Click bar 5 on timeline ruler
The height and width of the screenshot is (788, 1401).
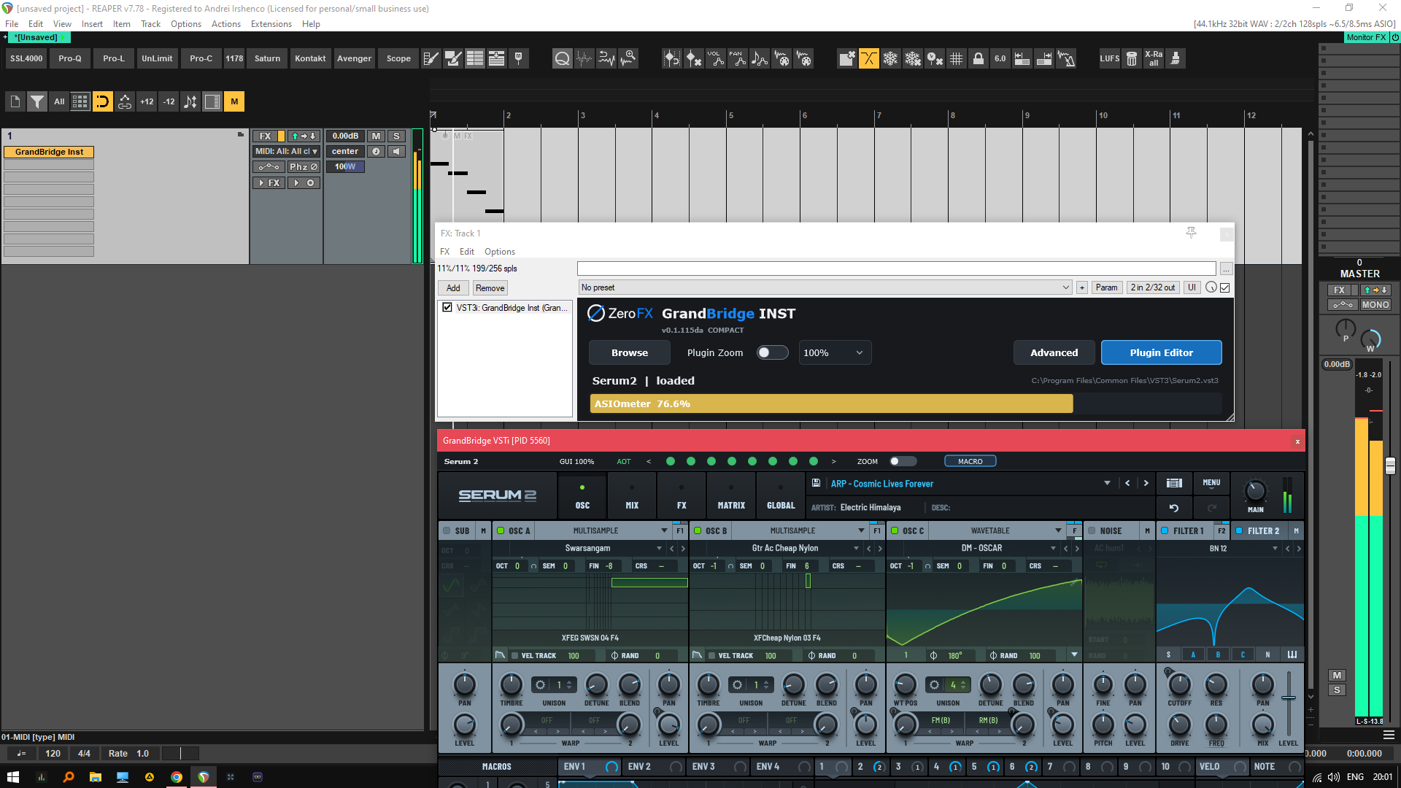tap(731, 115)
